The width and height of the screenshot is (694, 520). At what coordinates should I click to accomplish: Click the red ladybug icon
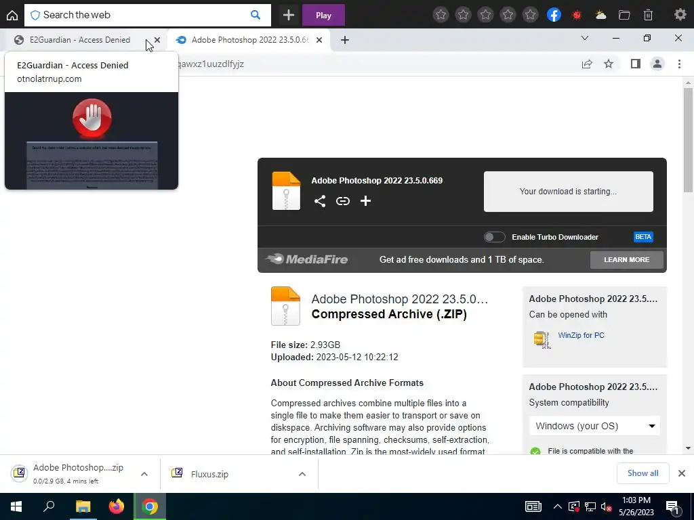(577, 16)
